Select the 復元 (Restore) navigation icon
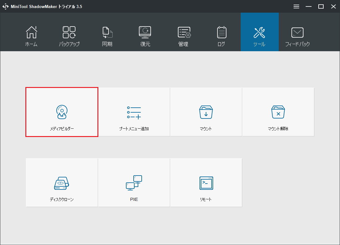Screen dimensions: 340x245 point(144,32)
